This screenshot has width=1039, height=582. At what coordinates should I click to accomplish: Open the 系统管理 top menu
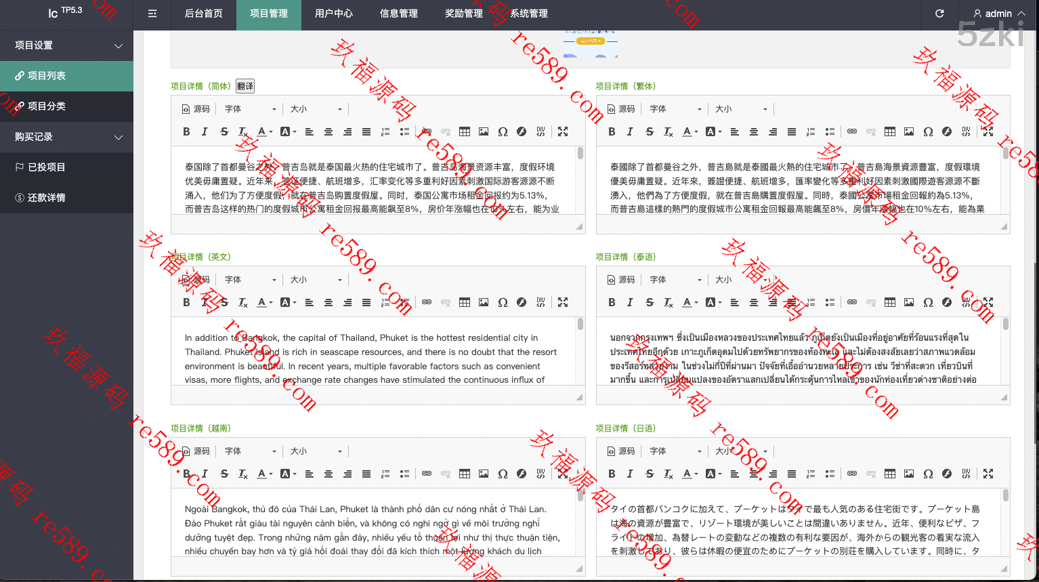click(x=529, y=14)
